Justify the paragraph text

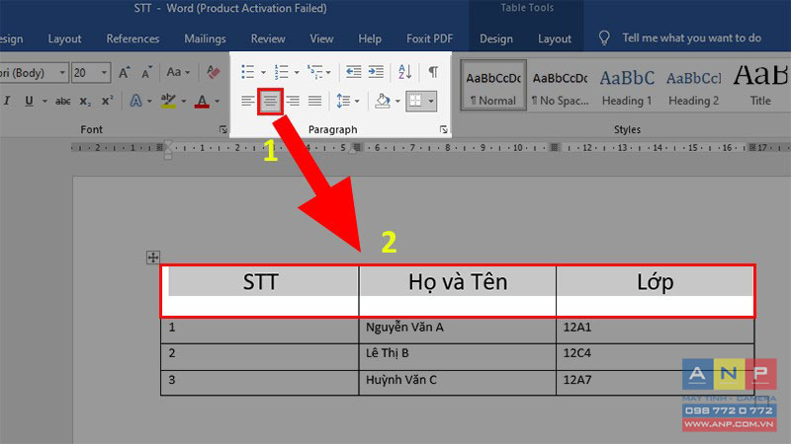(x=314, y=102)
